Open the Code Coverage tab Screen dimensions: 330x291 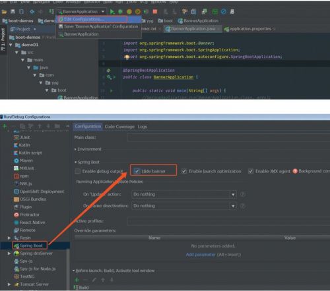tap(119, 127)
